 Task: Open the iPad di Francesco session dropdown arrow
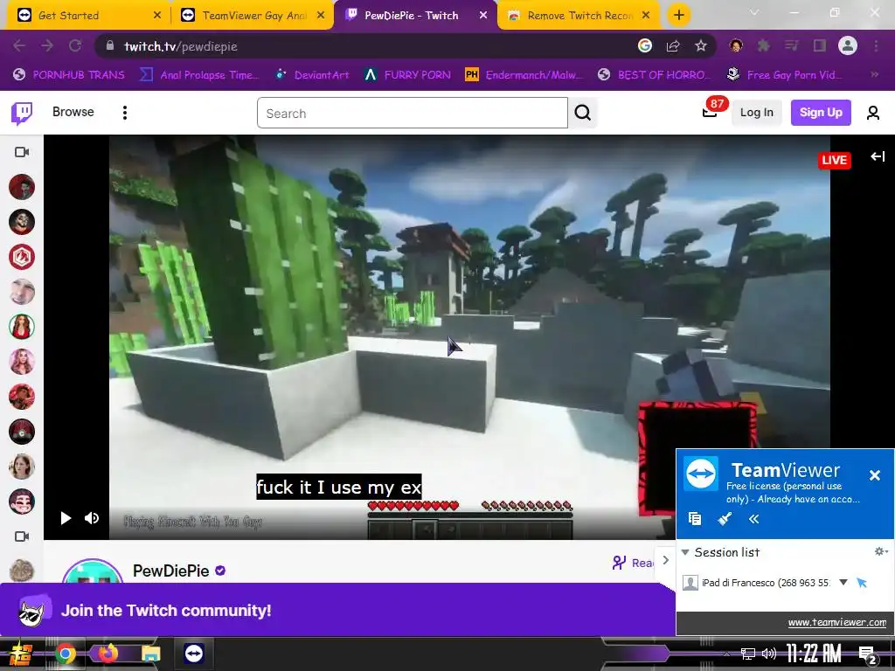point(843,583)
